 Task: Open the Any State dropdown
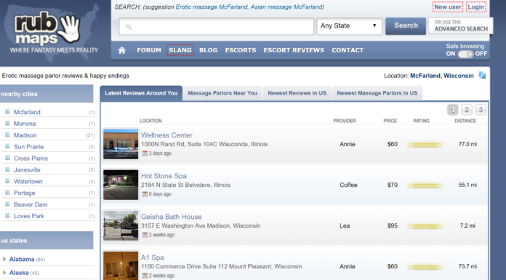[x=349, y=26]
